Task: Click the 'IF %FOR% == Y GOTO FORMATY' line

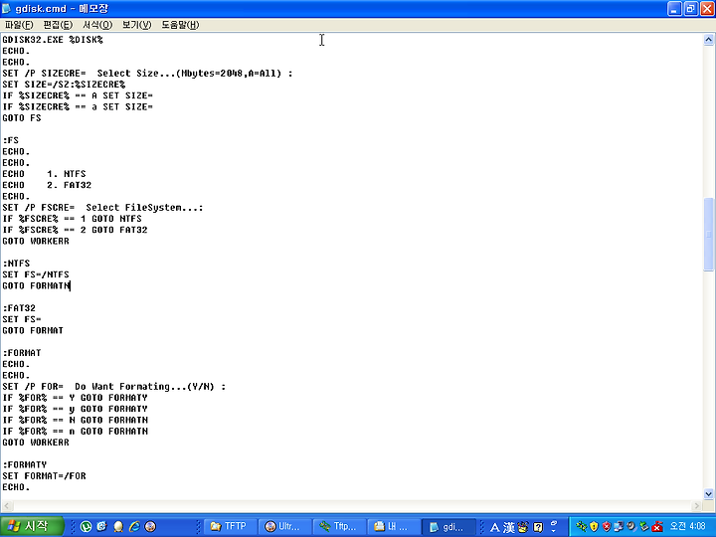Action: tap(75, 398)
